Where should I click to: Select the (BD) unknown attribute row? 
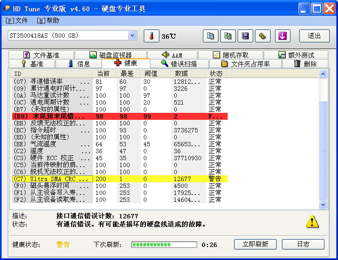pos(120,137)
